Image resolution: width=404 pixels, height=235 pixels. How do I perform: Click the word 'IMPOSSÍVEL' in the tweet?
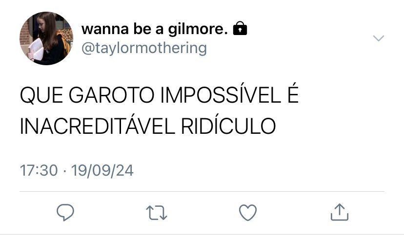point(221,95)
